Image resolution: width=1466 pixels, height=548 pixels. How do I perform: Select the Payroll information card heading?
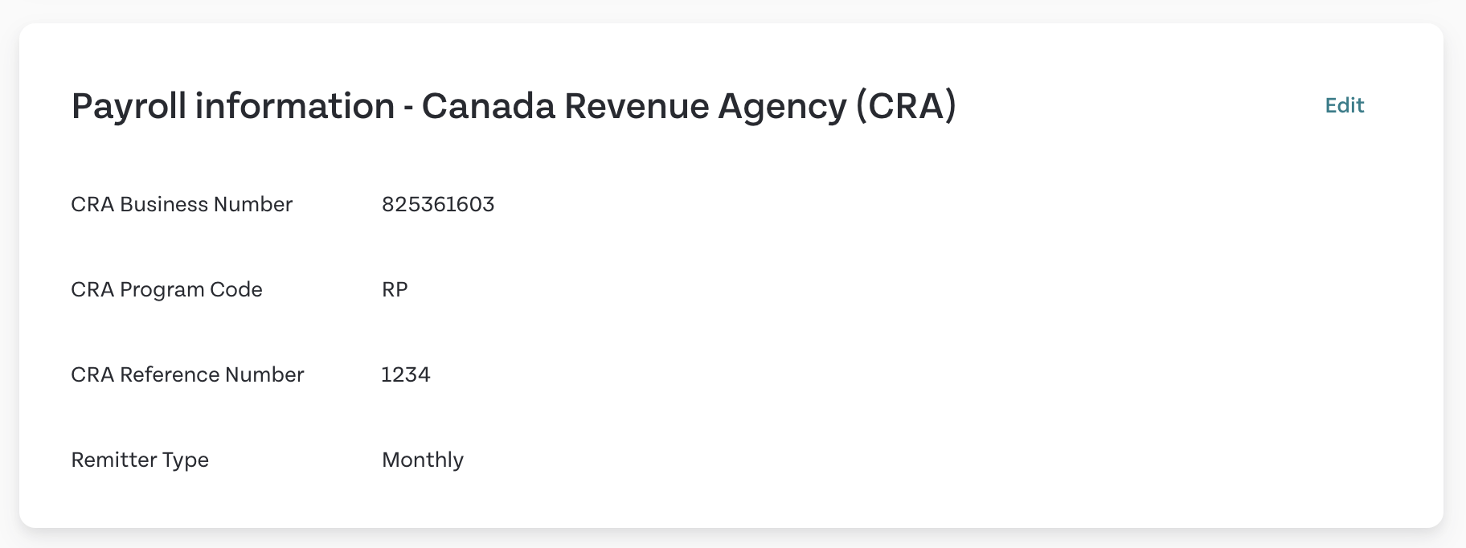pos(514,106)
